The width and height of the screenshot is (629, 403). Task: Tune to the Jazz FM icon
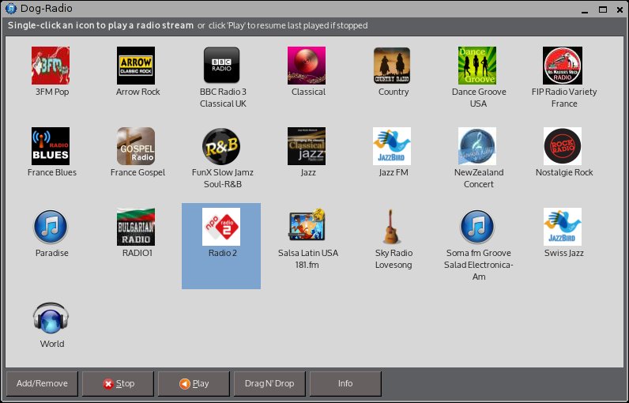(x=392, y=146)
